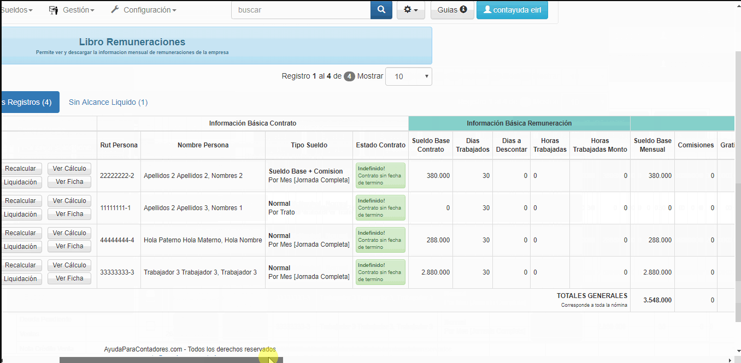Open the Gestión menu
Screen dimensions: 741x363
72,10
